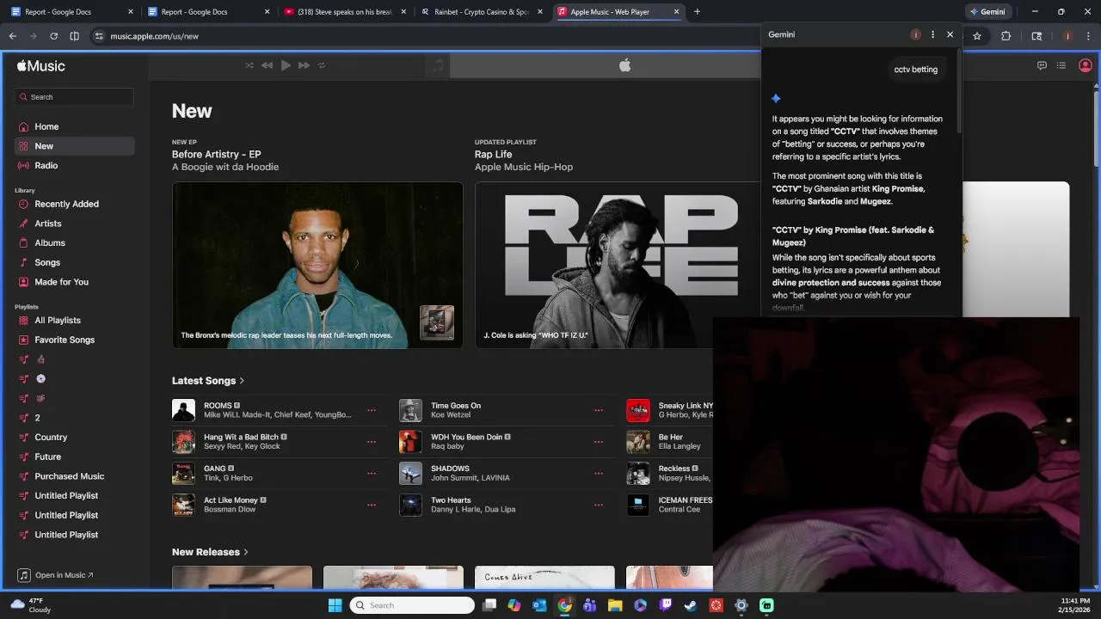Open the Favorite Songs playlist
The width and height of the screenshot is (1101, 619).
click(x=74, y=340)
